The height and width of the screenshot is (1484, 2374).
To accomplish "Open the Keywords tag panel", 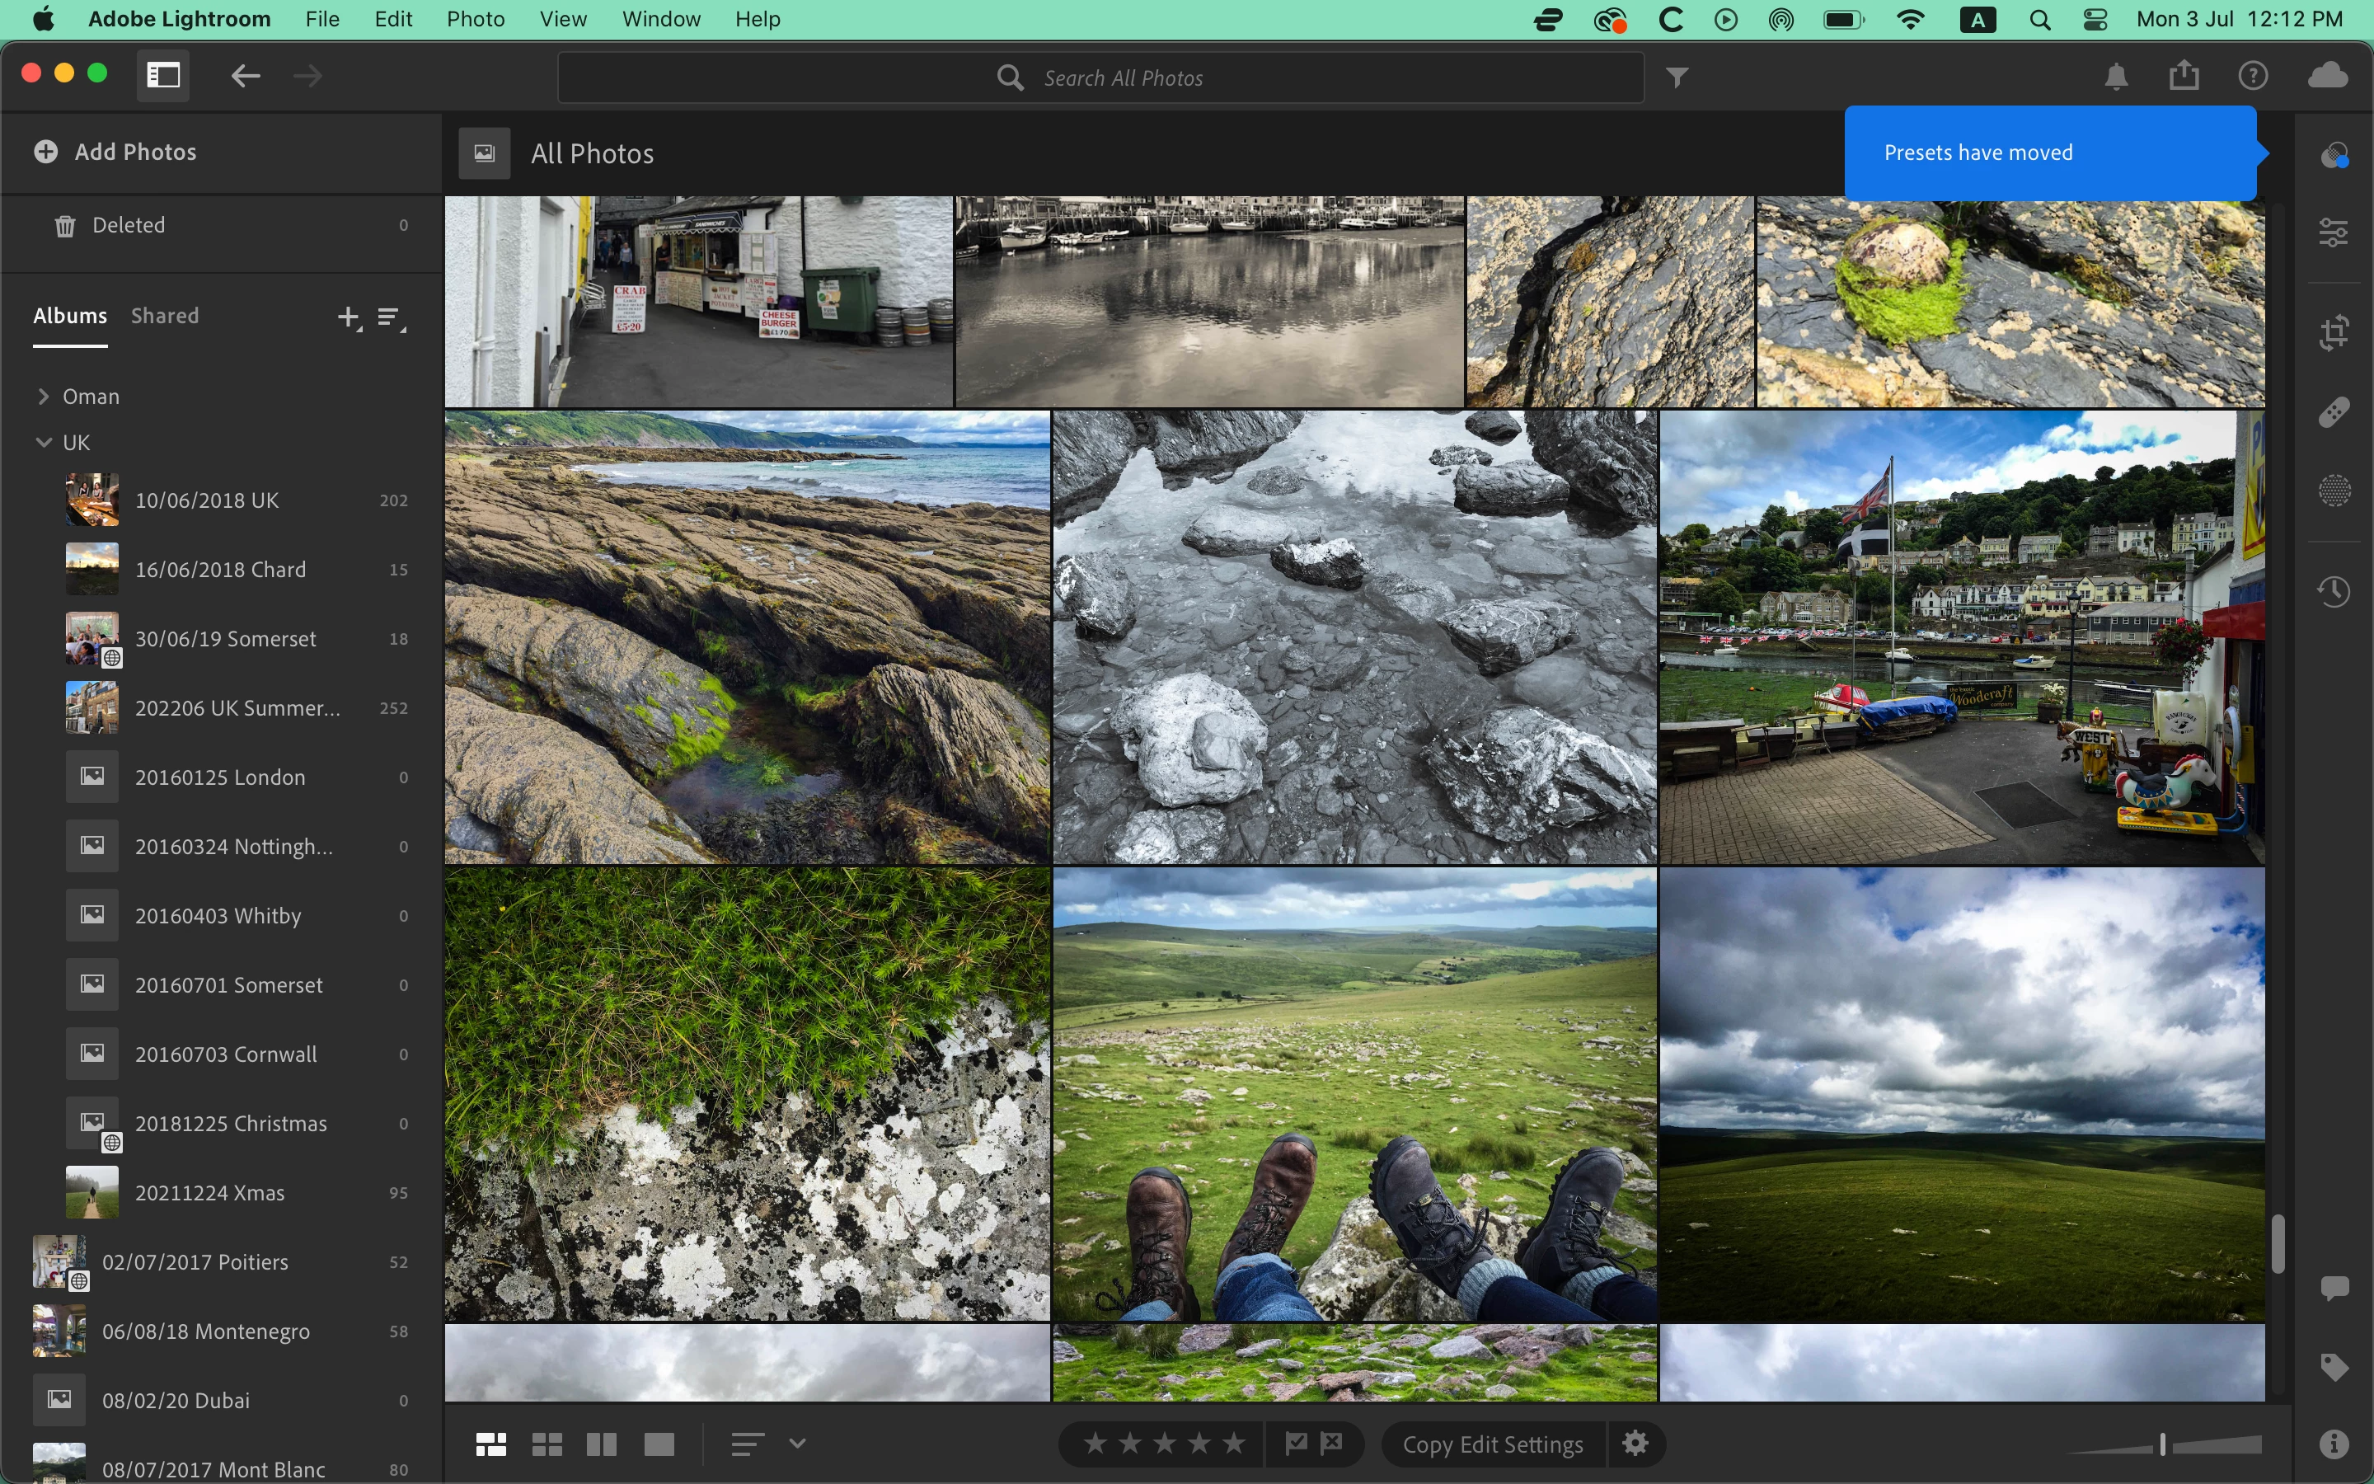I will tap(2334, 1366).
